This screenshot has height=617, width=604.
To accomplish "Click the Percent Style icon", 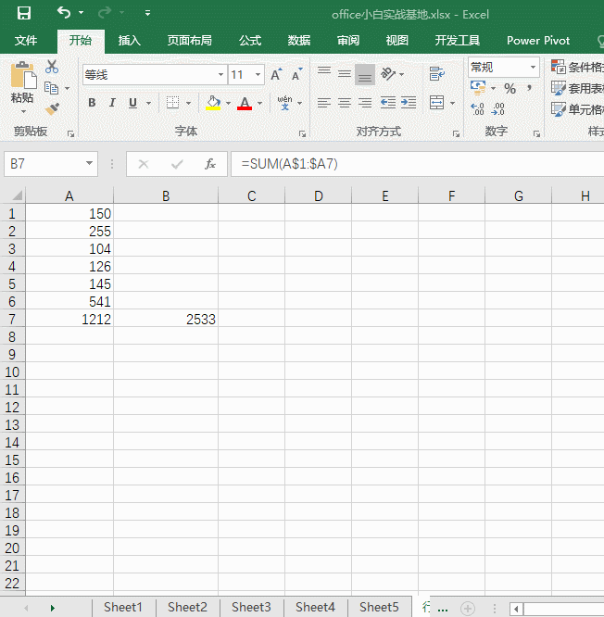I will (510, 89).
